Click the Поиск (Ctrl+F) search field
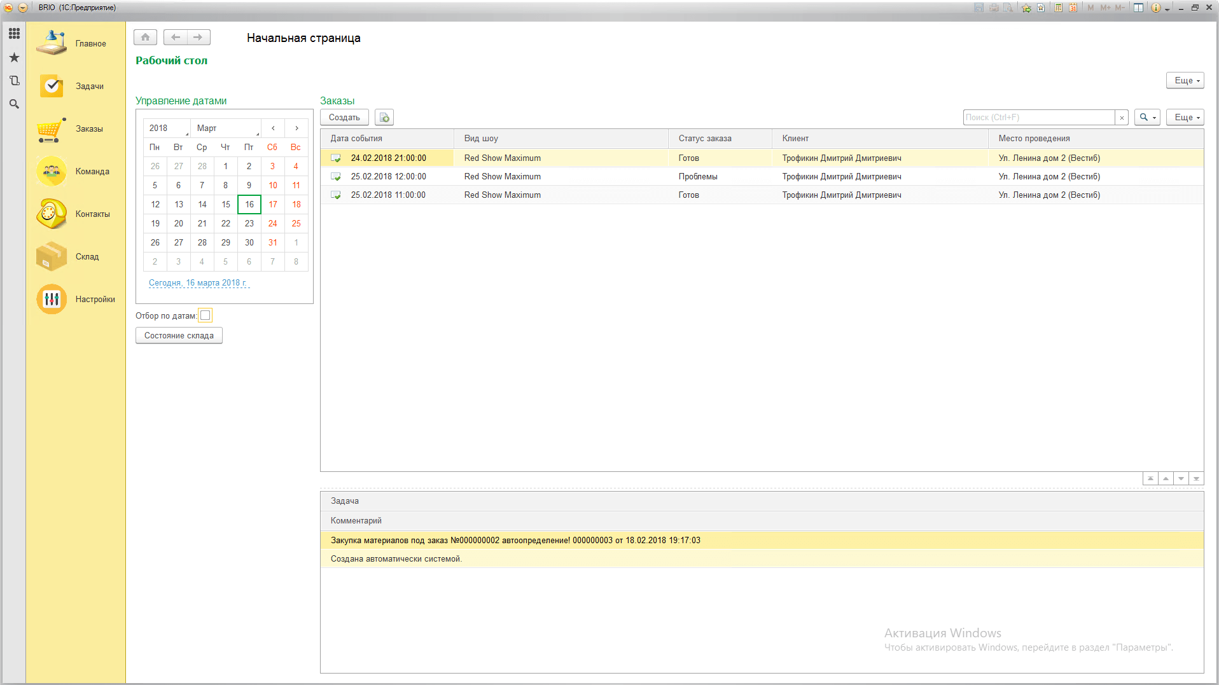The image size is (1219, 685). pos(1038,118)
